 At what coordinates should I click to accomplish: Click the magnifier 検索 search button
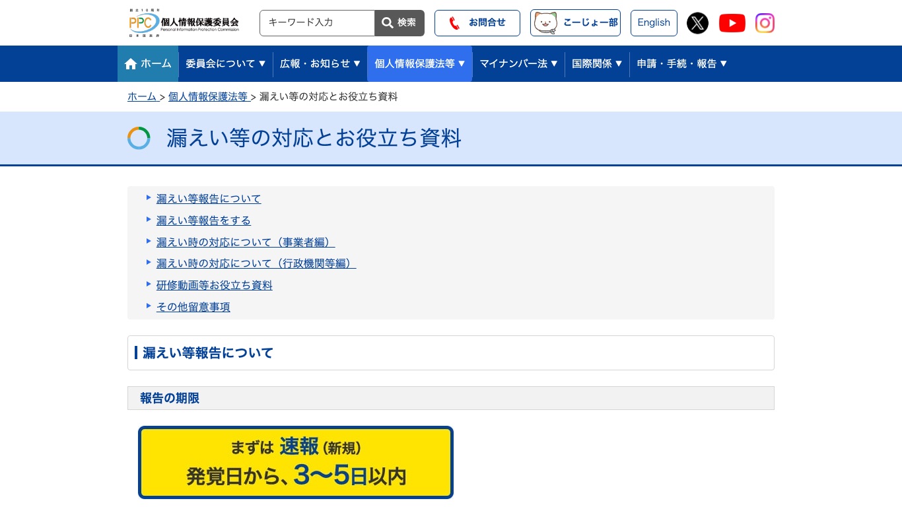399,23
